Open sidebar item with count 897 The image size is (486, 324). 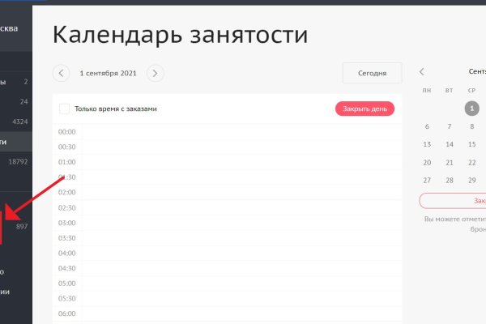click(x=16, y=226)
